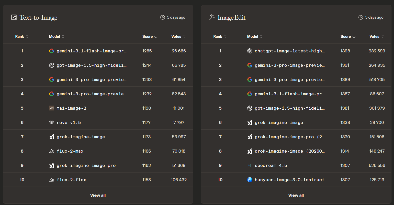This screenshot has width=394, height=205.
Task: Select the mai-image-2 model name
Action: (x=71, y=108)
